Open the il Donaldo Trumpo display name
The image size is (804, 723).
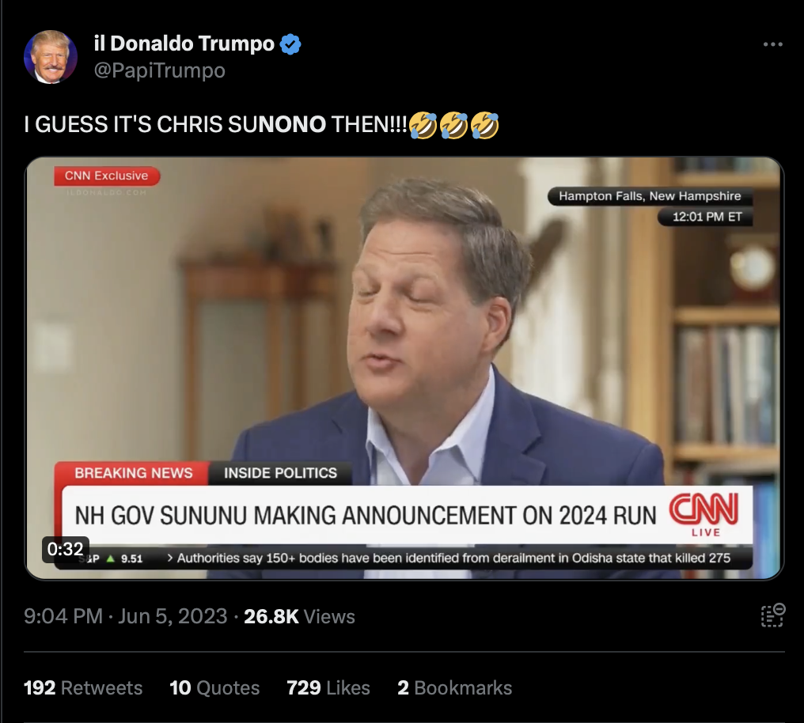[x=184, y=44]
